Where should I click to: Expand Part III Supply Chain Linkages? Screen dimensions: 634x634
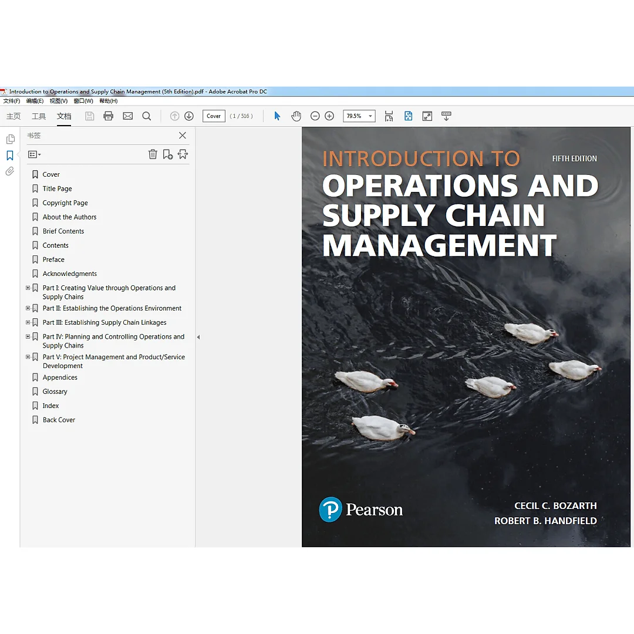[x=28, y=322]
